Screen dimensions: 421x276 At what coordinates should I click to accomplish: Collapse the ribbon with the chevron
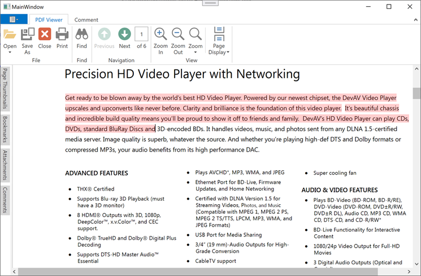pyautogui.click(x=415, y=20)
